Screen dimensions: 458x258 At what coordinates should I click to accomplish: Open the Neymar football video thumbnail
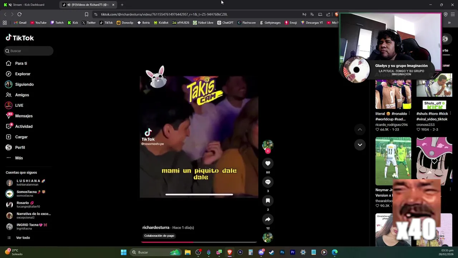point(393,161)
